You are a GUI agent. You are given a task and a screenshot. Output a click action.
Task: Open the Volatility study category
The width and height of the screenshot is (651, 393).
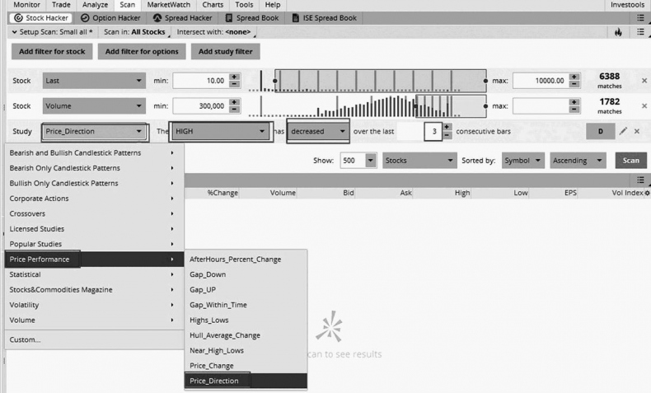[26, 305]
